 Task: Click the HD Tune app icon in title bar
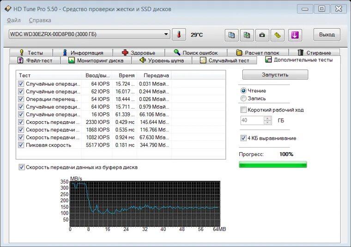[x=8, y=9]
